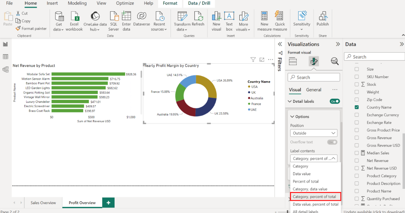
Task: Check the Gross Revenue field checkbox
Action: [357, 138]
